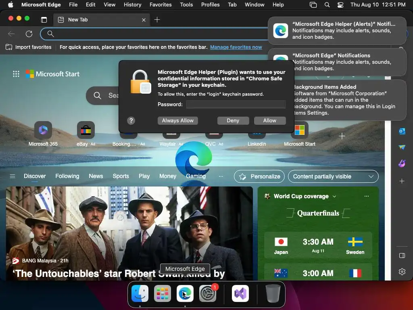Close the New Tab tab
This screenshot has height=310, width=413.
[x=144, y=20]
